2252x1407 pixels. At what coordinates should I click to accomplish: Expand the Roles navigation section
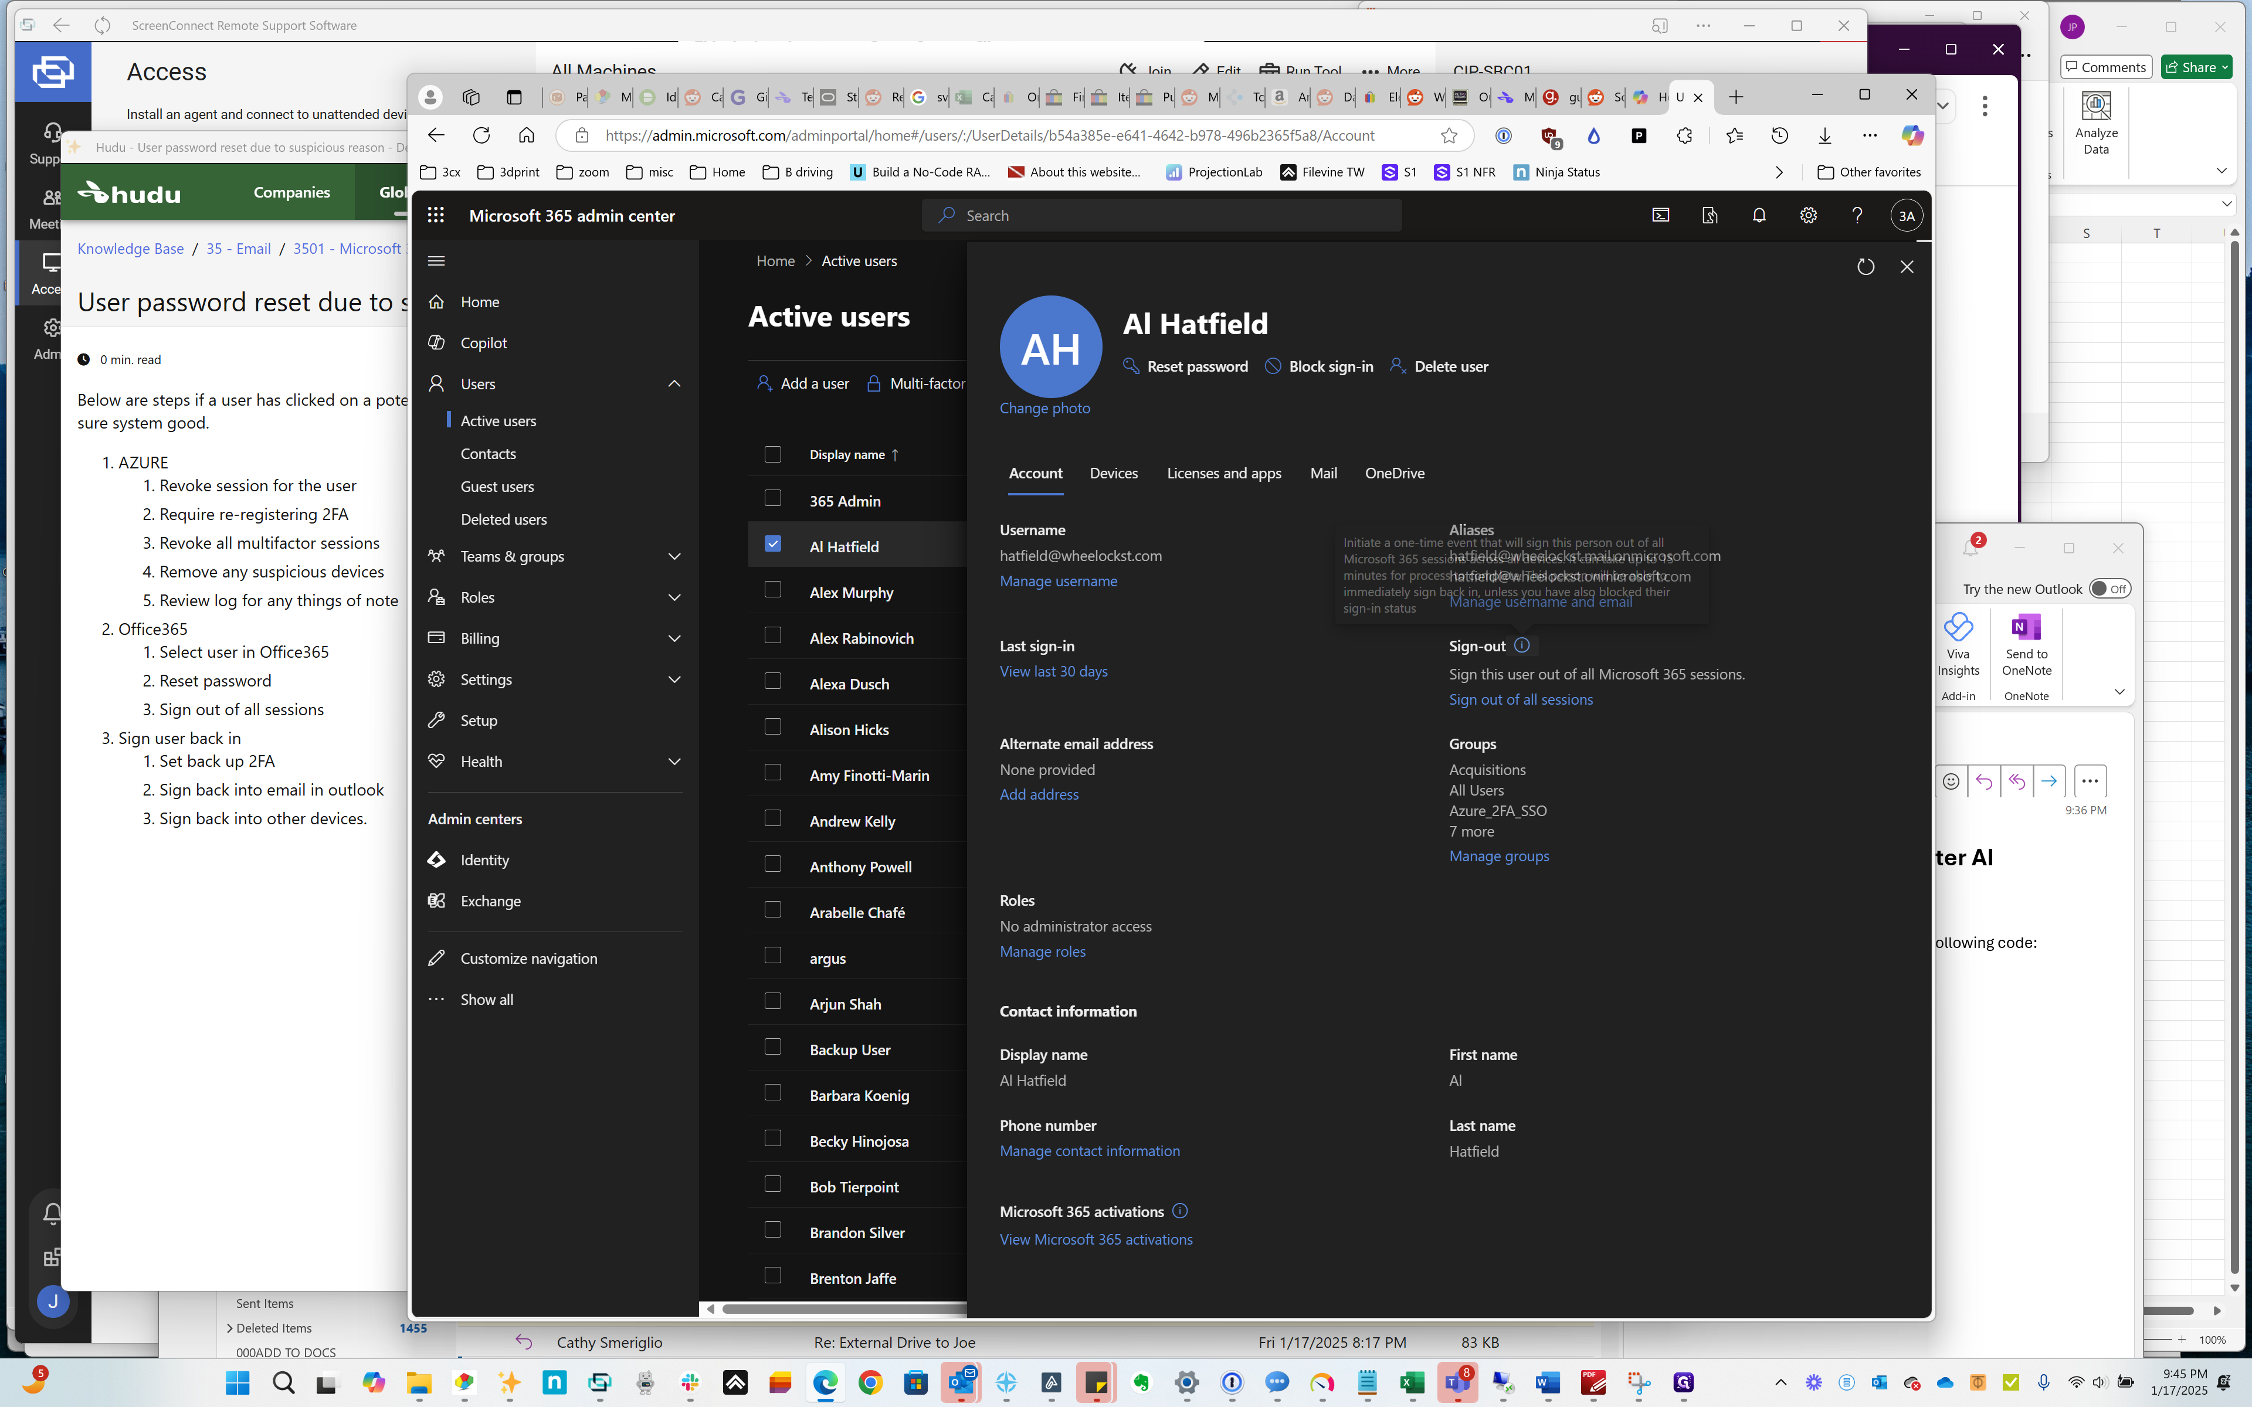(674, 597)
